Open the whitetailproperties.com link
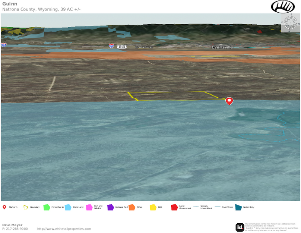Screen dimensions: 301x233 tap(64, 229)
